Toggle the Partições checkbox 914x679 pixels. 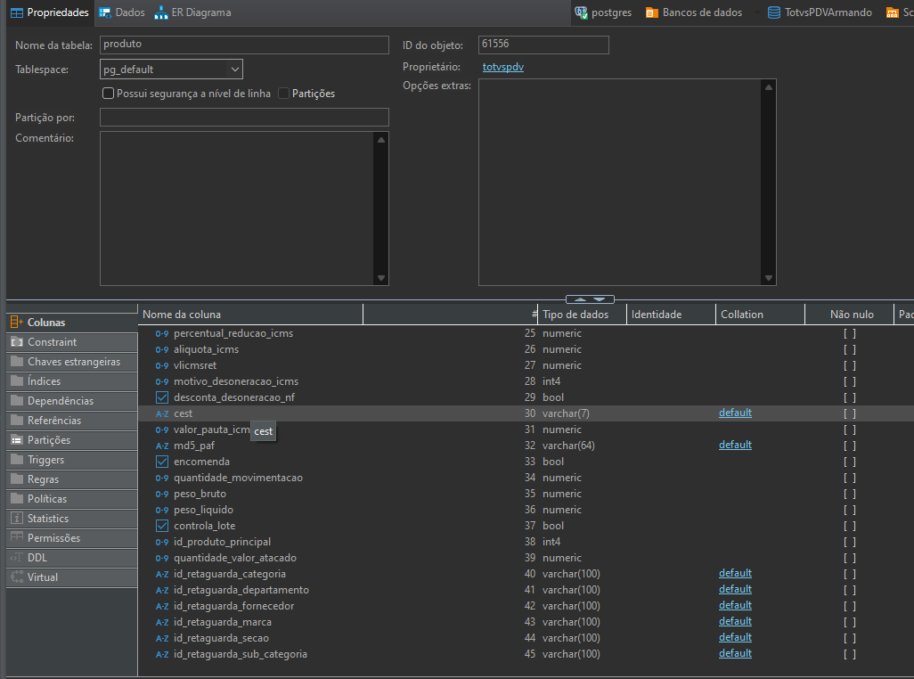pyautogui.click(x=284, y=94)
